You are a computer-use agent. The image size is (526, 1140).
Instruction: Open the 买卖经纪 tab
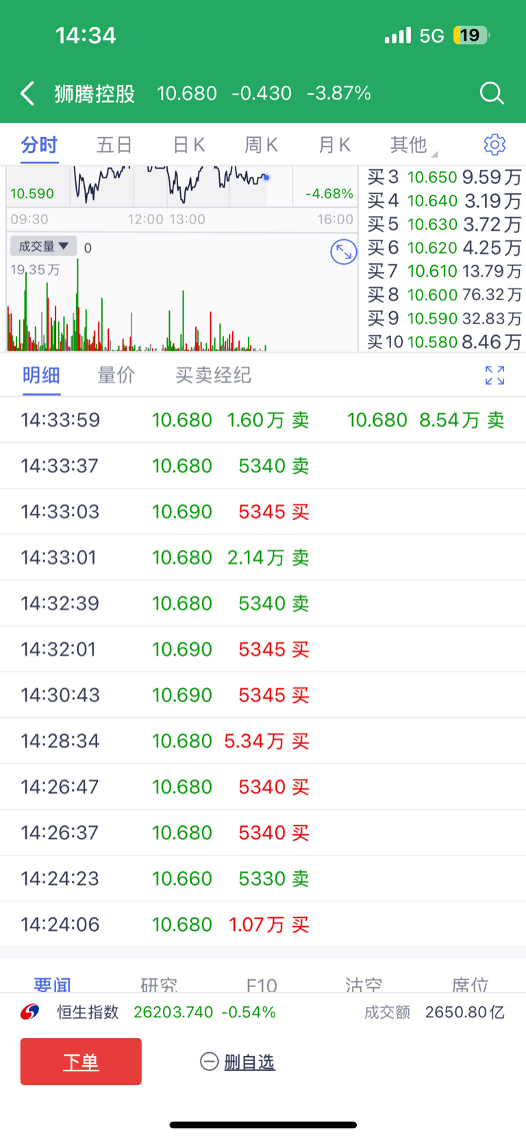pos(213,375)
